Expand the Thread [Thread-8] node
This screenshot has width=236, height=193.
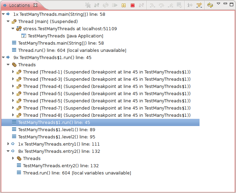tap(13, 115)
